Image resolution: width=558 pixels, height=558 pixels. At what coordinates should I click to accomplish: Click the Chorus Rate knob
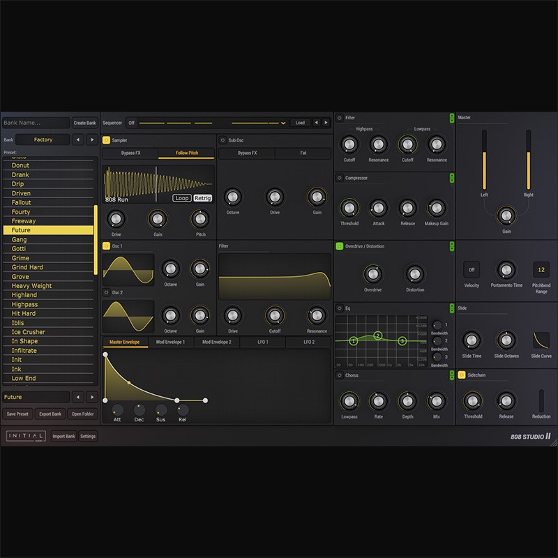(378, 401)
